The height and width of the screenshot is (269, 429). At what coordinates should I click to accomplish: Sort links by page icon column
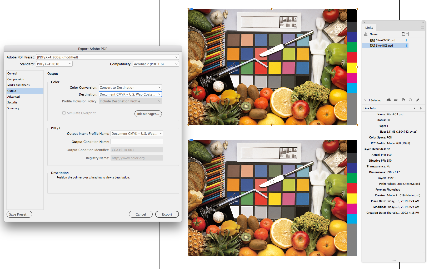[x=403, y=34]
